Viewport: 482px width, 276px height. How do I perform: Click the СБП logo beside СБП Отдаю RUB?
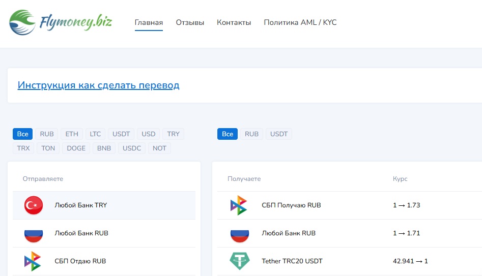(32, 261)
